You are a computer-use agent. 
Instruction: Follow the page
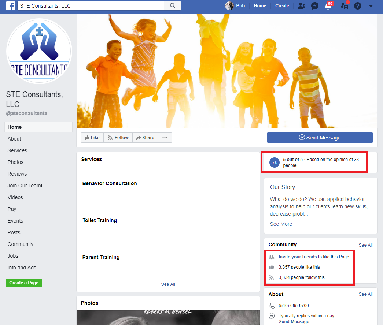coord(118,138)
